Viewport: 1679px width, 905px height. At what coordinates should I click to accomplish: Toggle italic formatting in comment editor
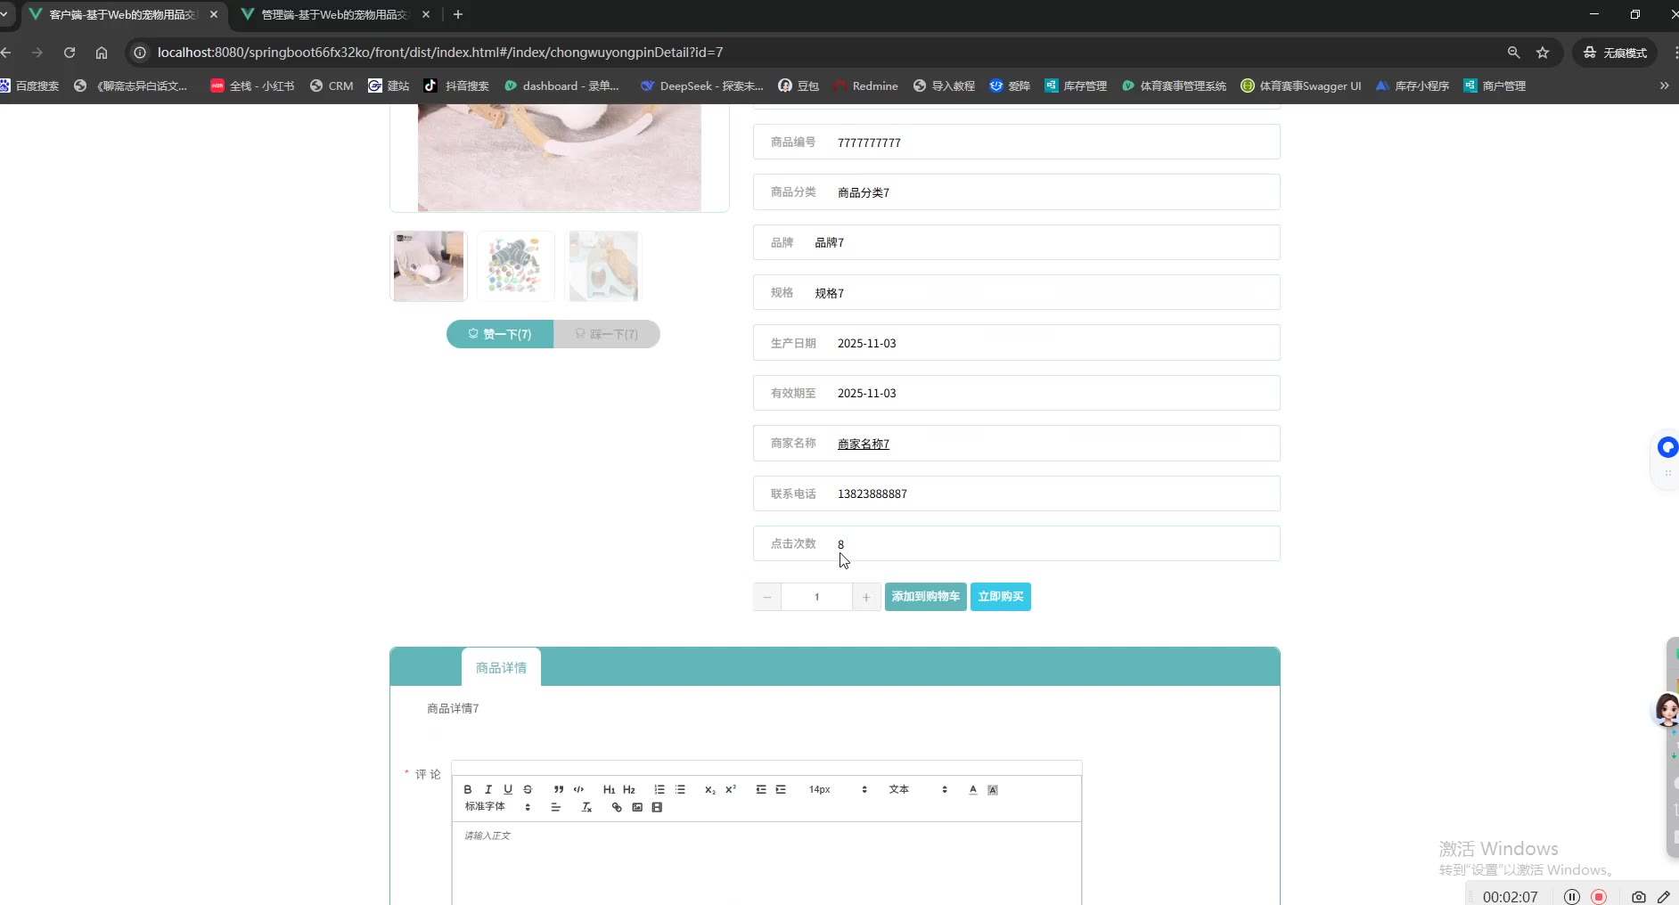(x=488, y=789)
